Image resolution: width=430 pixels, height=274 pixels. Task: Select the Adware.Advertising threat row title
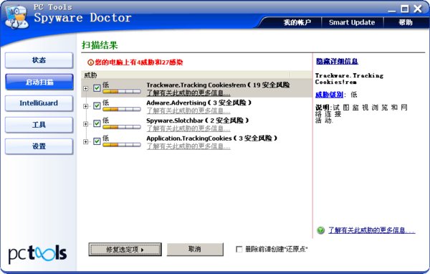(x=199, y=103)
